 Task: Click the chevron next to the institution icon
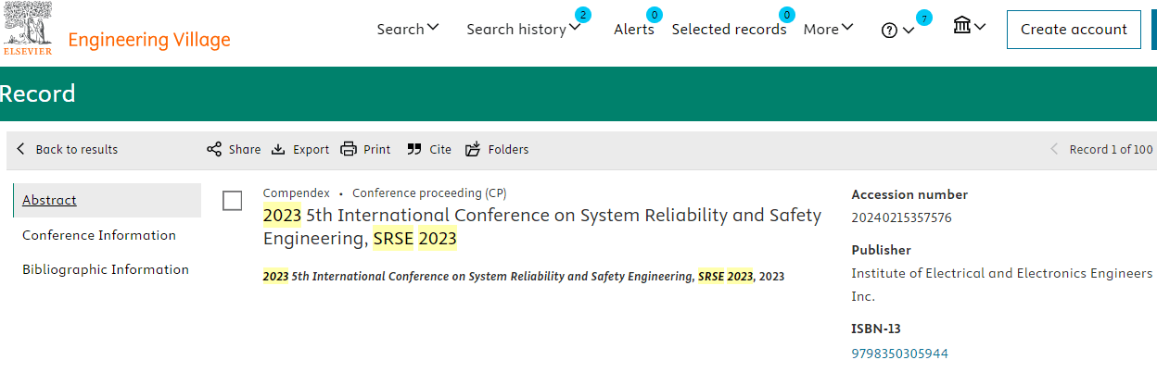point(980,27)
